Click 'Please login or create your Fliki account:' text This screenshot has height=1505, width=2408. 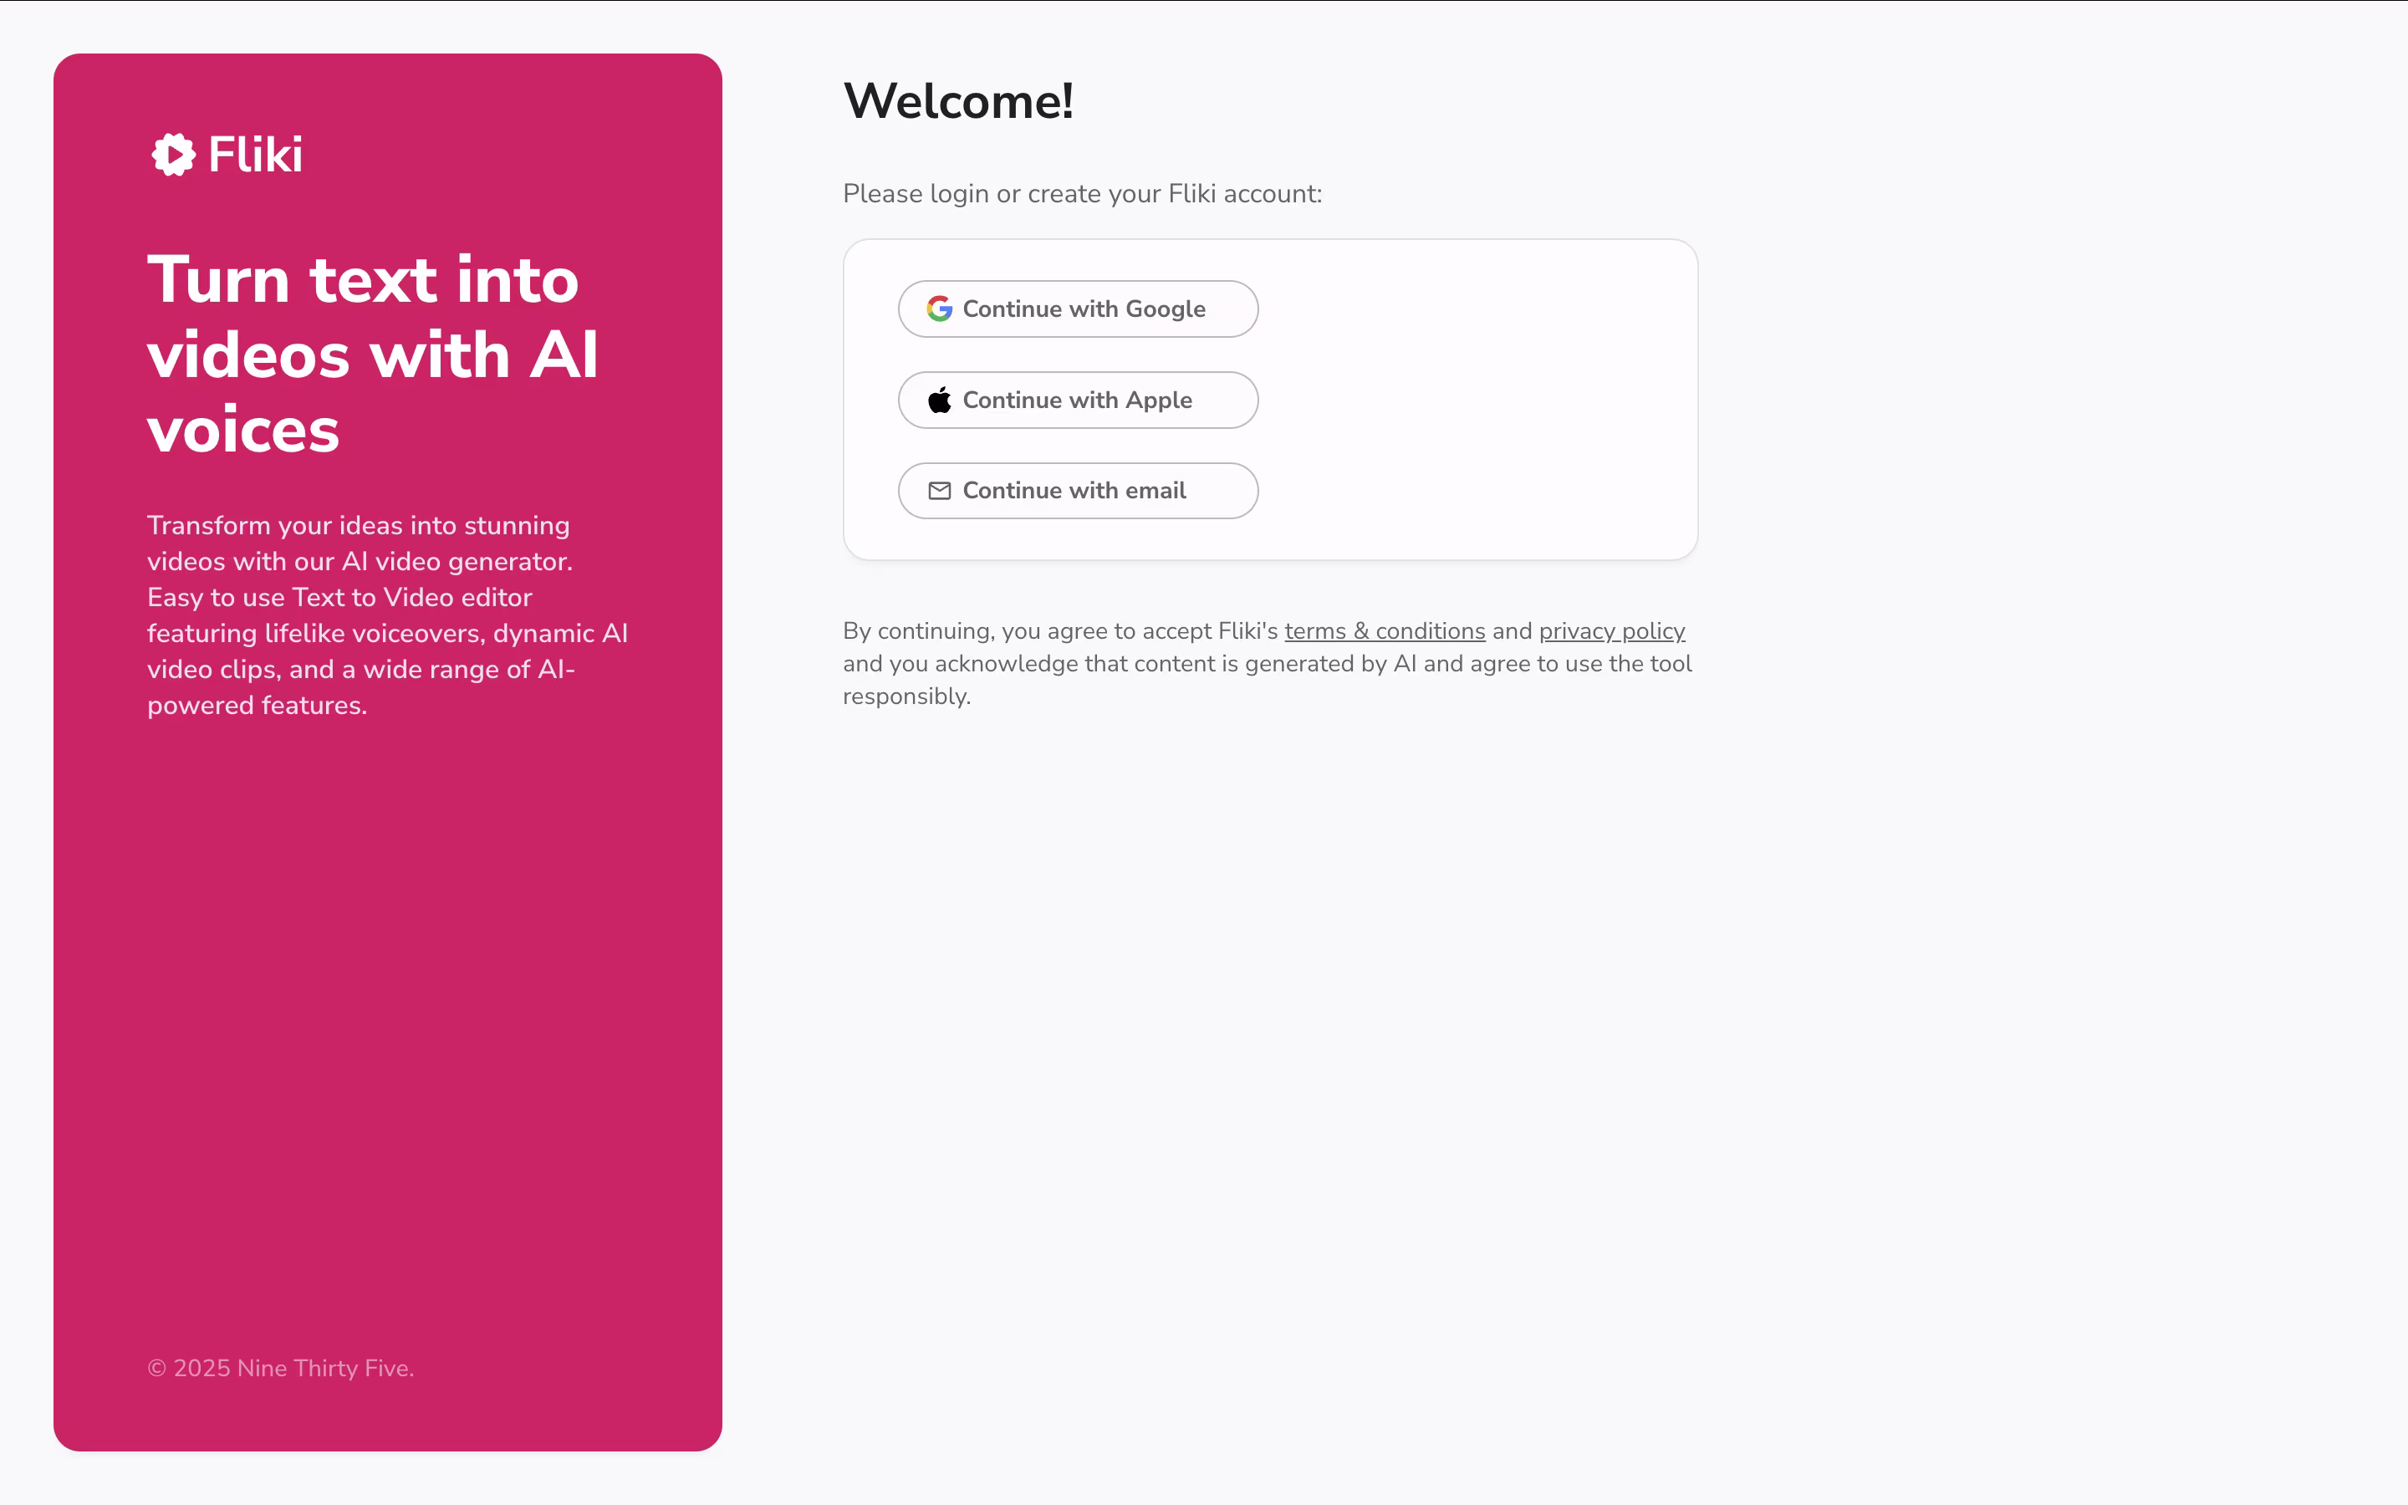coord(1082,193)
